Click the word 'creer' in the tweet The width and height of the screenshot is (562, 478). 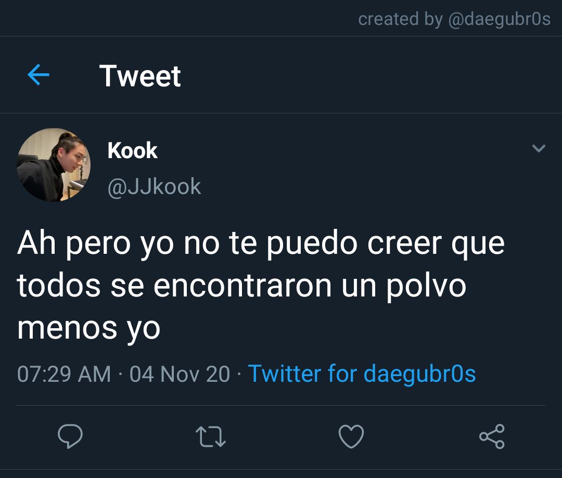coord(405,244)
